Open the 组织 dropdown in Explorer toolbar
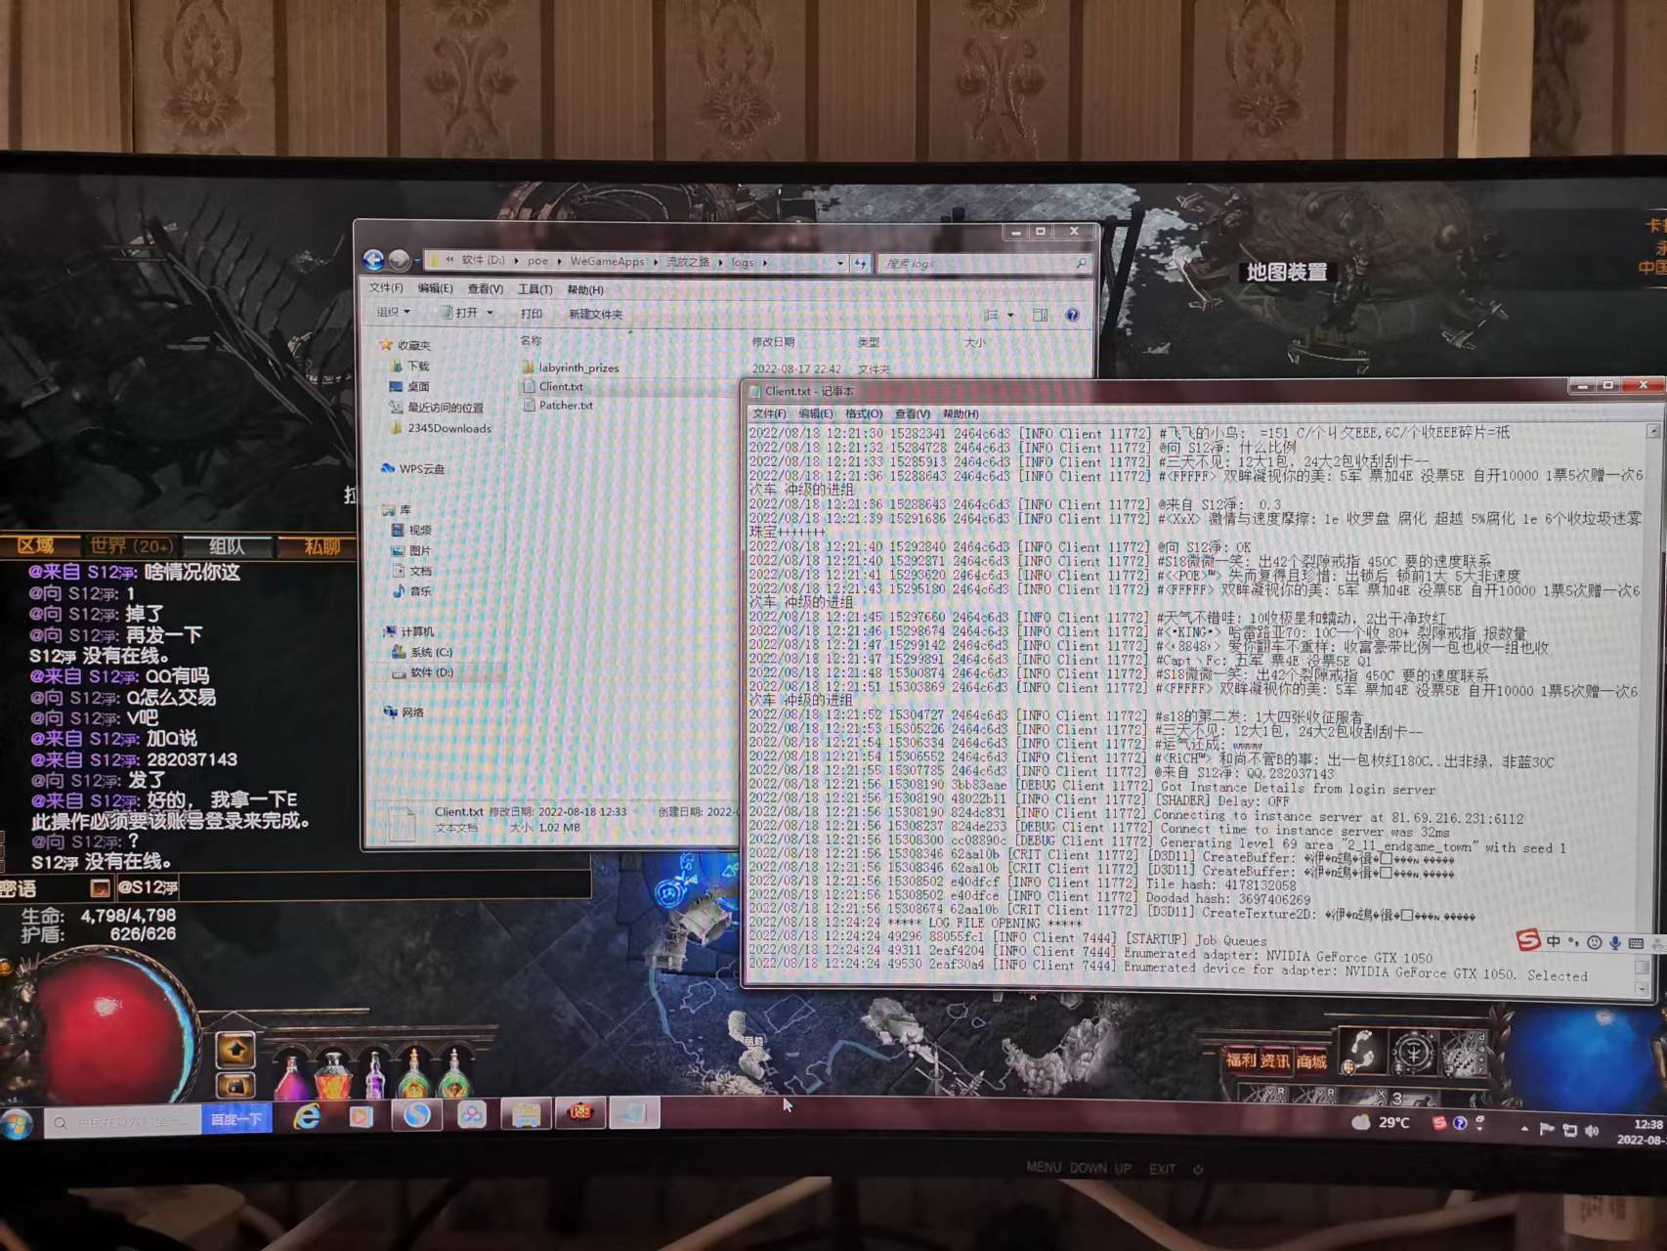Screen dimensions: 1667x1251 pos(393,312)
